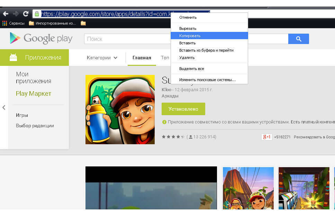Image resolution: width=335 pixels, height=216 pixels.
Task: Click the Рекомендовать в Goog... text
Action: 314,137
